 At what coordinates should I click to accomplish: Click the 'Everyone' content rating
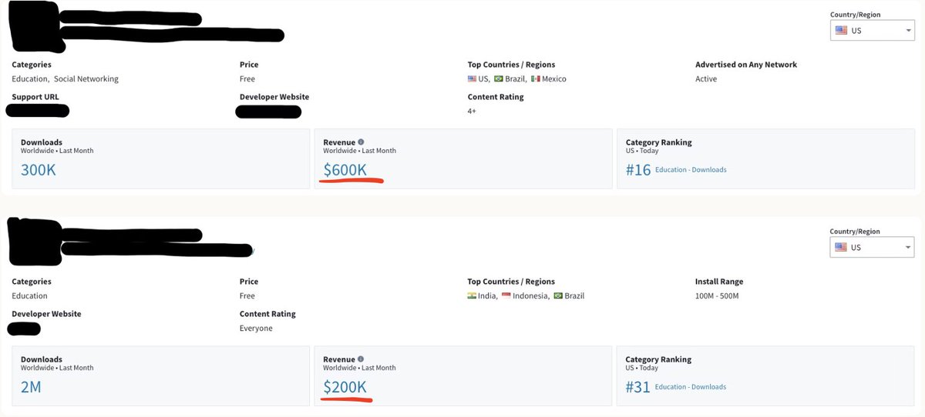[256, 329]
